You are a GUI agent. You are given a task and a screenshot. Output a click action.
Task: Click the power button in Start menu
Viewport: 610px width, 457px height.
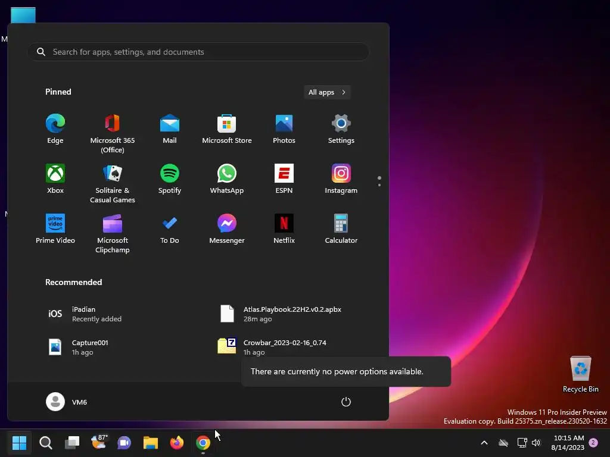(x=346, y=402)
